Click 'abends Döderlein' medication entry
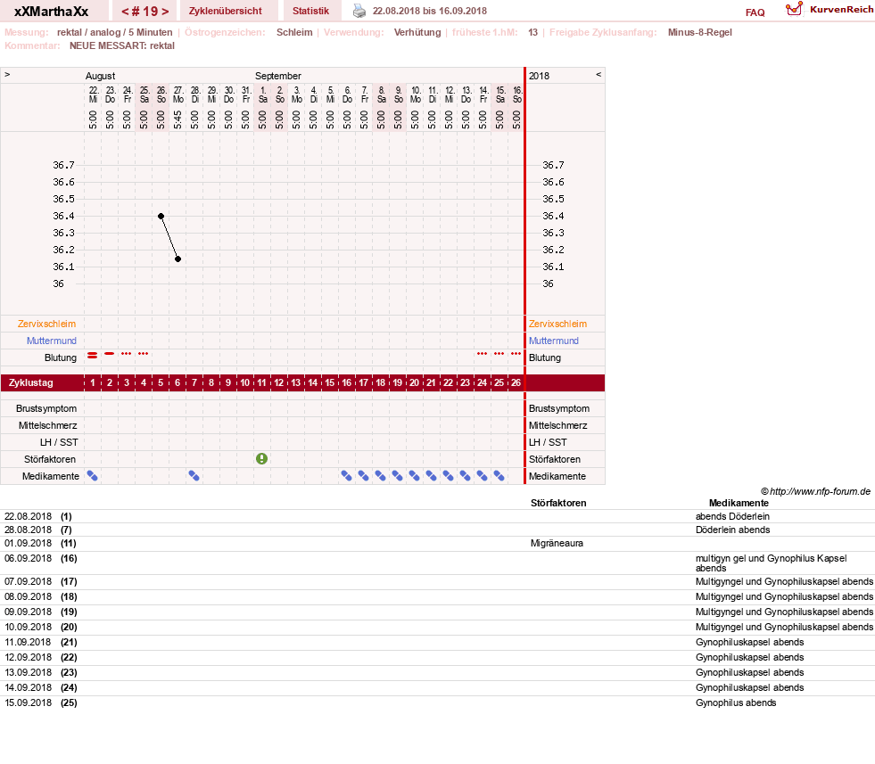 coord(732,516)
